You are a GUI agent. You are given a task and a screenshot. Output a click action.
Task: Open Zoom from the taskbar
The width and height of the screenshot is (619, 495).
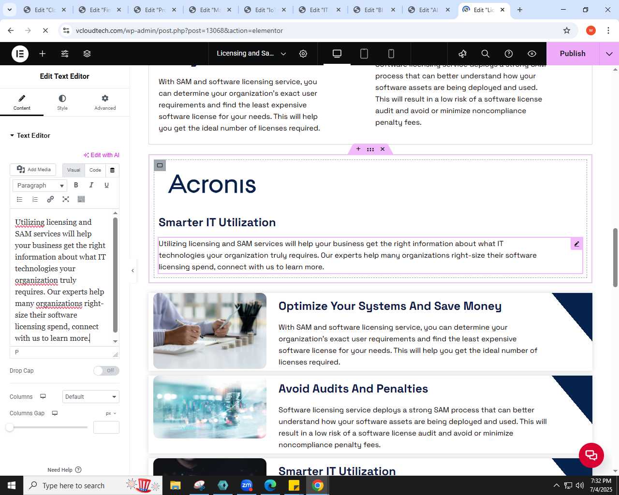pos(247,485)
